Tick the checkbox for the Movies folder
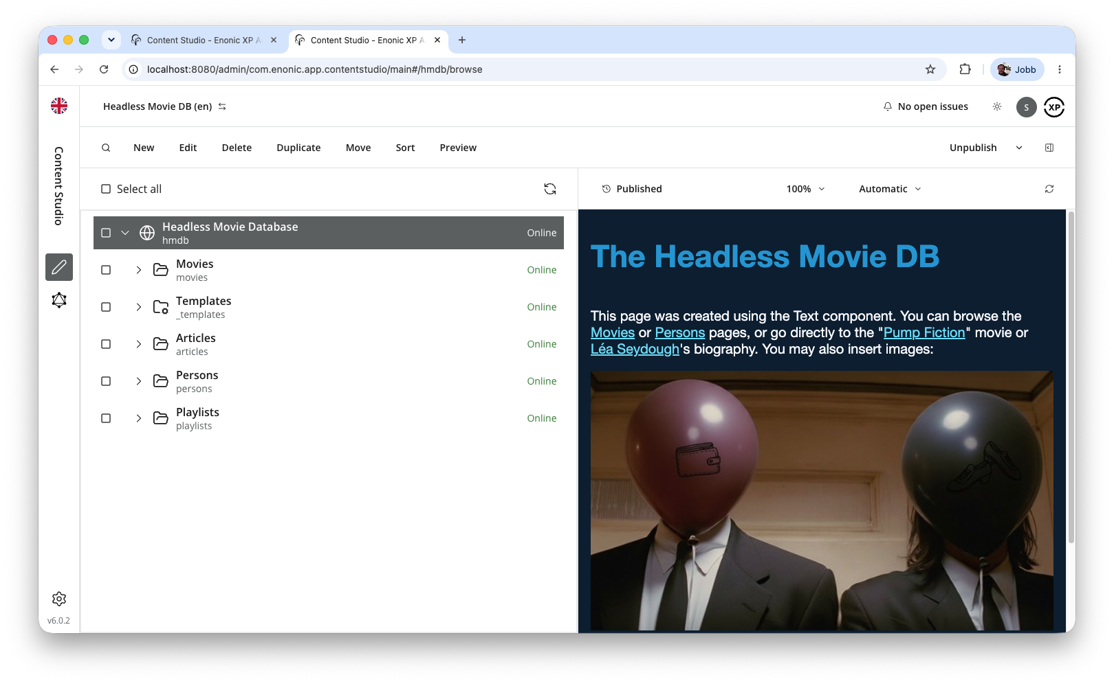 (x=106, y=270)
